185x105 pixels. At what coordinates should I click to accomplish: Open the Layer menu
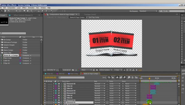coord(19,8)
